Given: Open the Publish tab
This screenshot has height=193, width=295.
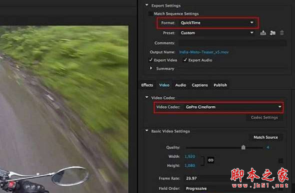Looking at the screenshot, I should pyautogui.click(x=220, y=85).
